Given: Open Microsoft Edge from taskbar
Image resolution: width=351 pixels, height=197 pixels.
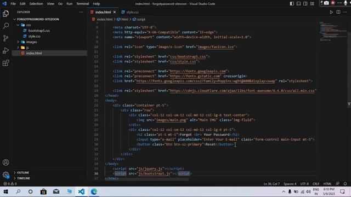Looking at the screenshot, I should 94,192.
